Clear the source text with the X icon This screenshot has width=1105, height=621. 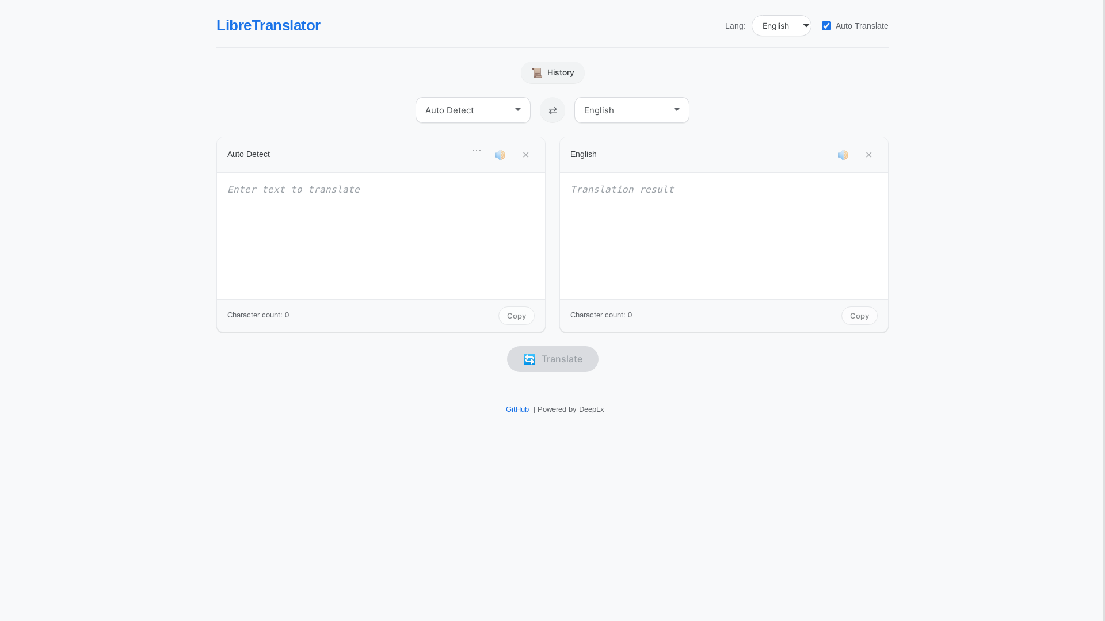click(x=525, y=155)
